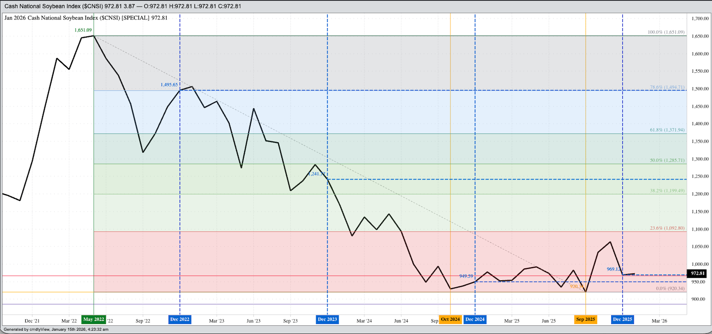Click the Sep '22 x-axis label
The height and width of the screenshot is (334, 712).
[143, 321]
